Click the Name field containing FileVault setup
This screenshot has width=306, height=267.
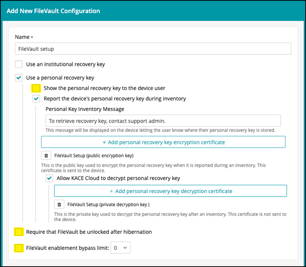click(x=153, y=49)
